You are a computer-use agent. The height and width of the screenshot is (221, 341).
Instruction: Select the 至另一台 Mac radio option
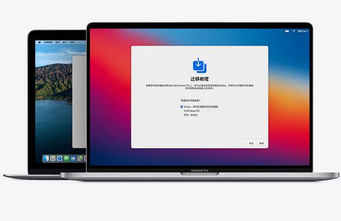point(182,115)
